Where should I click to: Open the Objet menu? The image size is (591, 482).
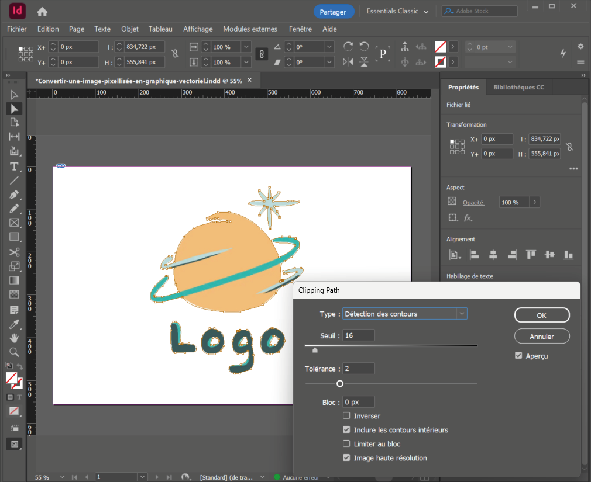click(129, 29)
